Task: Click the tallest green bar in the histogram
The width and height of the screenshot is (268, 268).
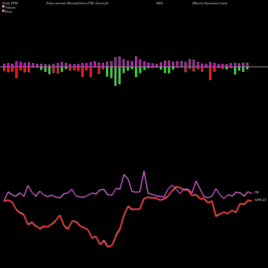Action: [x=115, y=77]
